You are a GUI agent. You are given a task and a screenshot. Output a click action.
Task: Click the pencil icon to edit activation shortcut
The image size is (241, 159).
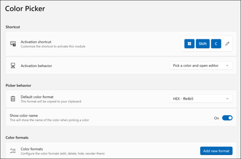click(x=227, y=44)
